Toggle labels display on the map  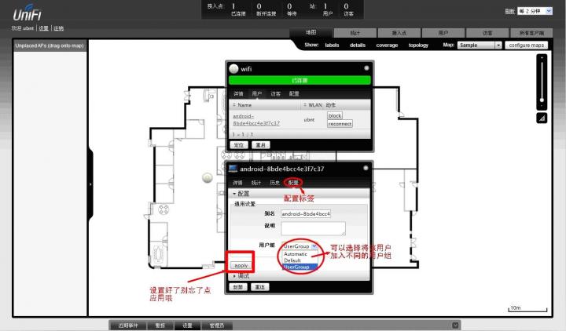(332, 45)
